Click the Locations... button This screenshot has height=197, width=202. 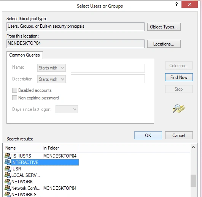[x=164, y=44]
